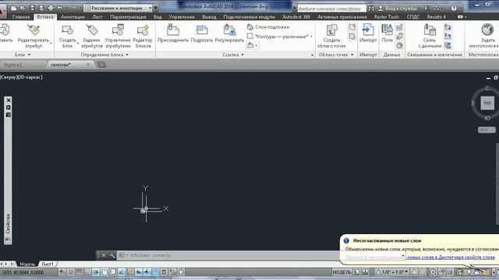Click the info icon in layer notification

click(346, 240)
